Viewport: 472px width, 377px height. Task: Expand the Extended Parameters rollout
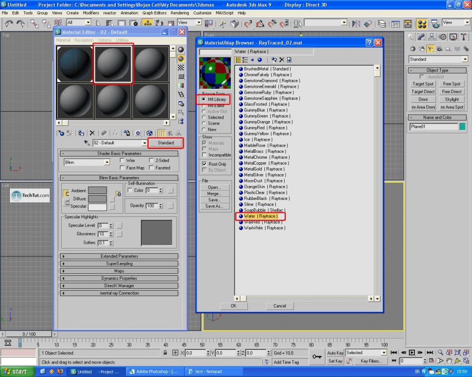tap(119, 256)
